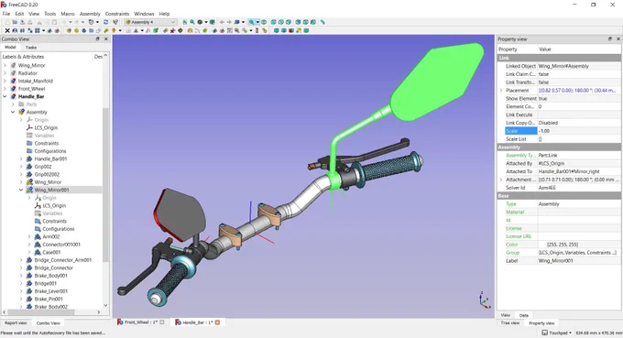This screenshot has height=338, width=623.
Task: Click the highlighted zoom magnifier icon
Action: (251, 22)
